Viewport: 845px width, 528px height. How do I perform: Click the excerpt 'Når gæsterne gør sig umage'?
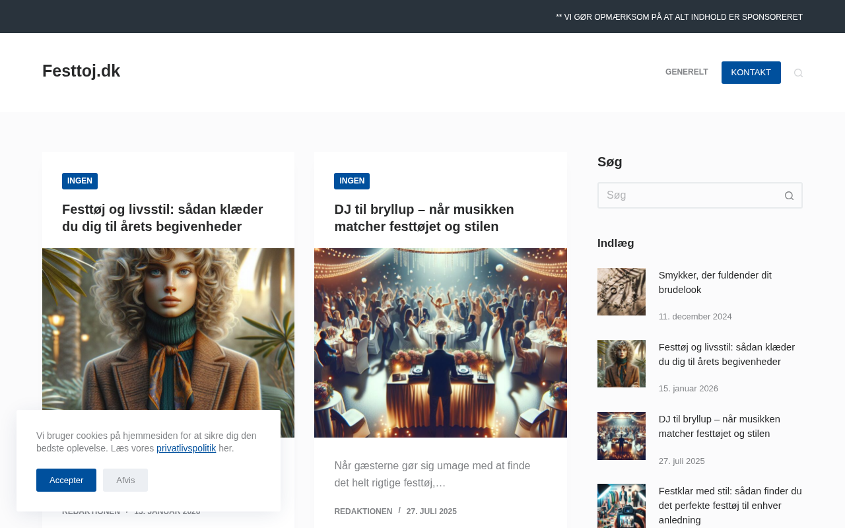coord(432,475)
